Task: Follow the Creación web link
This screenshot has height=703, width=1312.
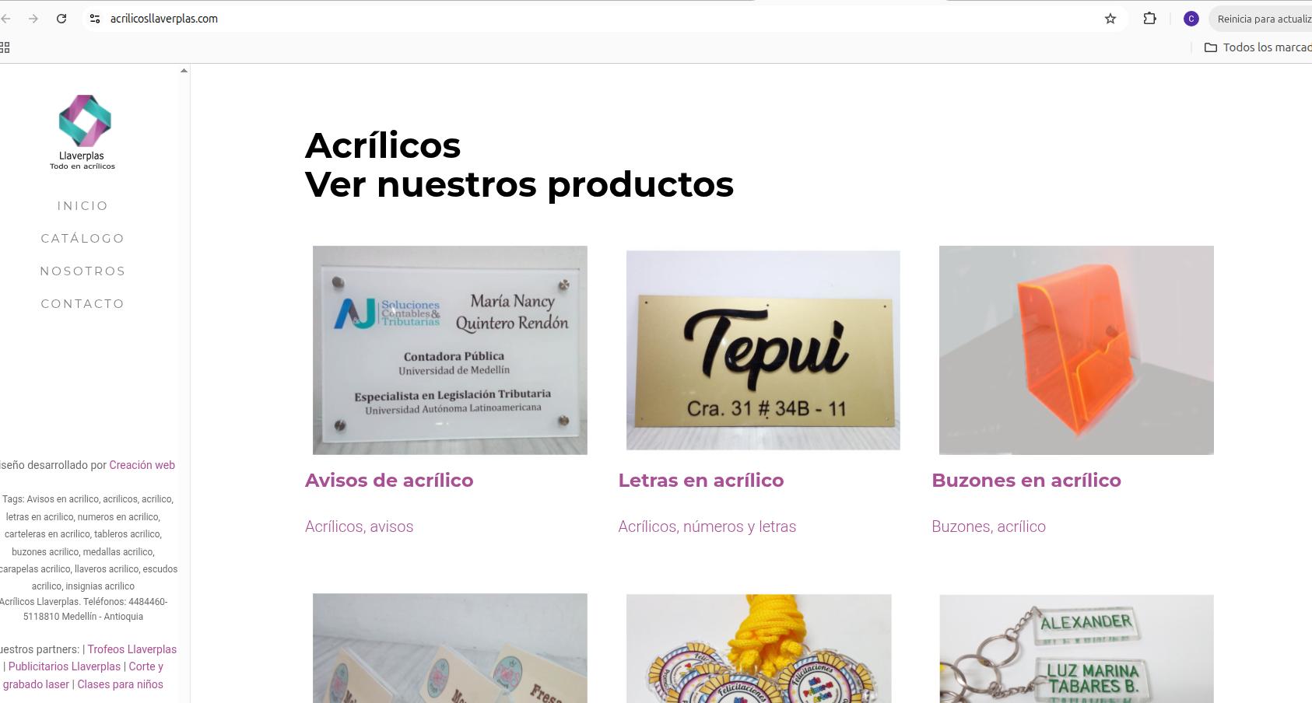Action: pos(142,465)
